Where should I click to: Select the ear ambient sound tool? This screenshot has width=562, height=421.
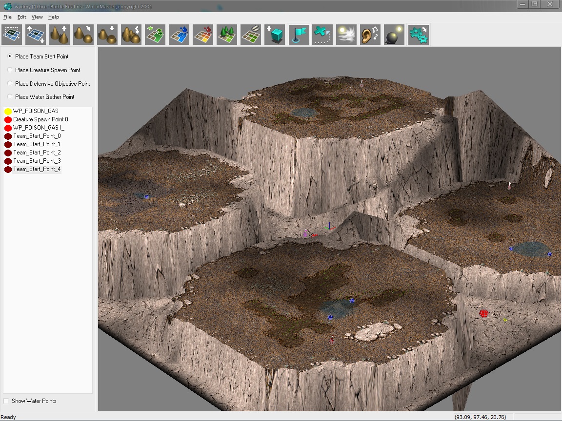[x=371, y=35]
